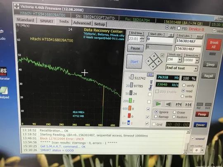Click the green forward play scan icon

158,104
